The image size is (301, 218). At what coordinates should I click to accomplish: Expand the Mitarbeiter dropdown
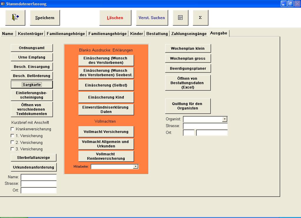(x=136, y=167)
